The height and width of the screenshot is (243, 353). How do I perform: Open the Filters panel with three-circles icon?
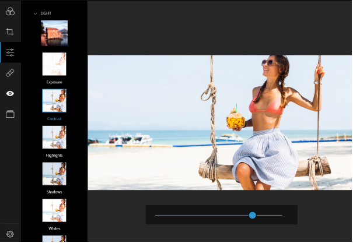[x=10, y=11]
